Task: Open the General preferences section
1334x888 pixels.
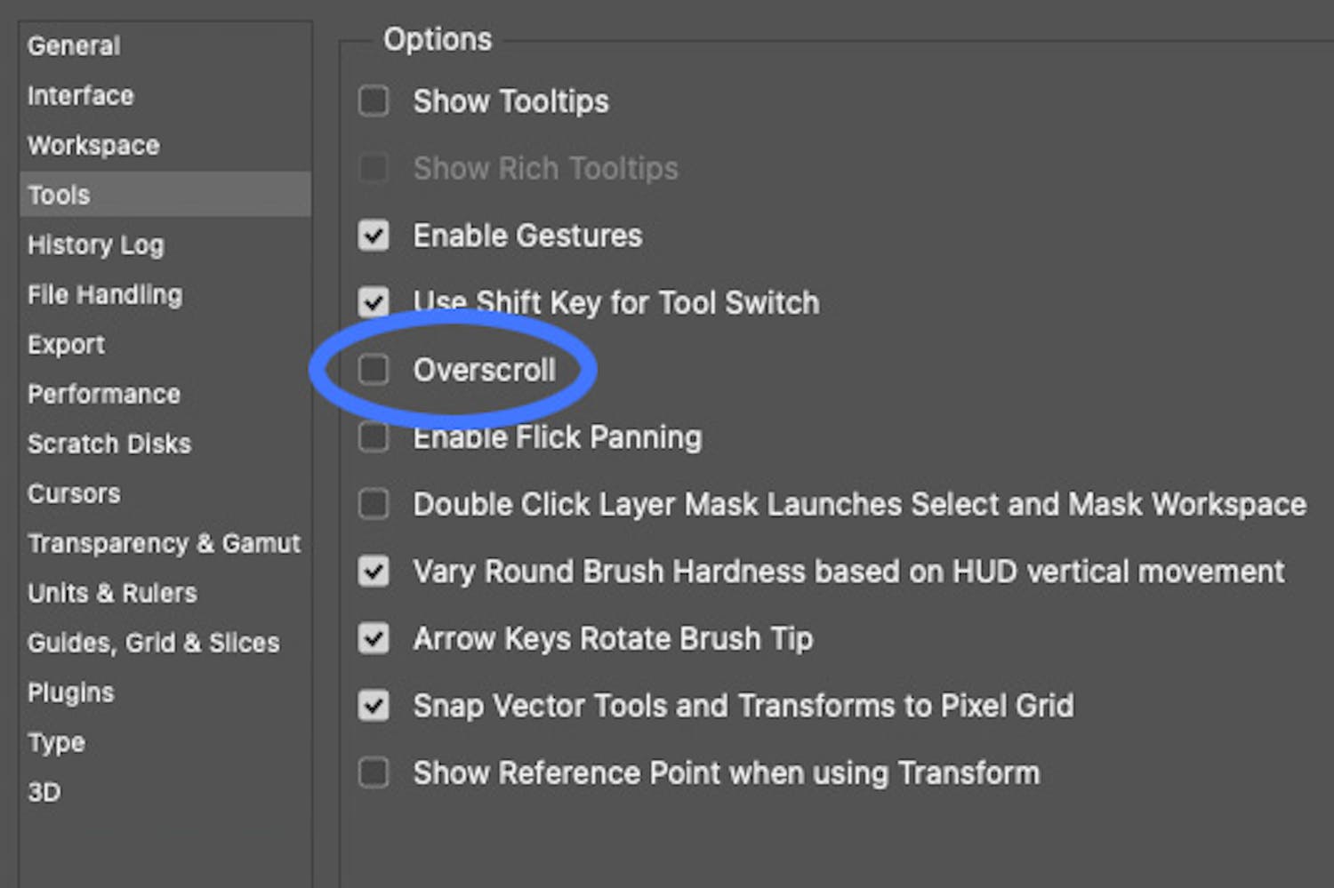Action: [x=74, y=45]
